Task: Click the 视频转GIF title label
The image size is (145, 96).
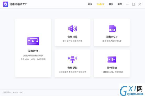Action: coord(112,37)
